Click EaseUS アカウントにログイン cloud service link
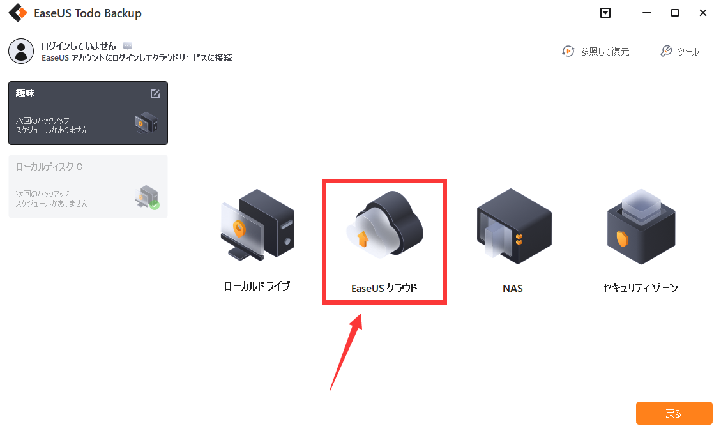The width and height of the screenshot is (721, 440). [137, 58]
